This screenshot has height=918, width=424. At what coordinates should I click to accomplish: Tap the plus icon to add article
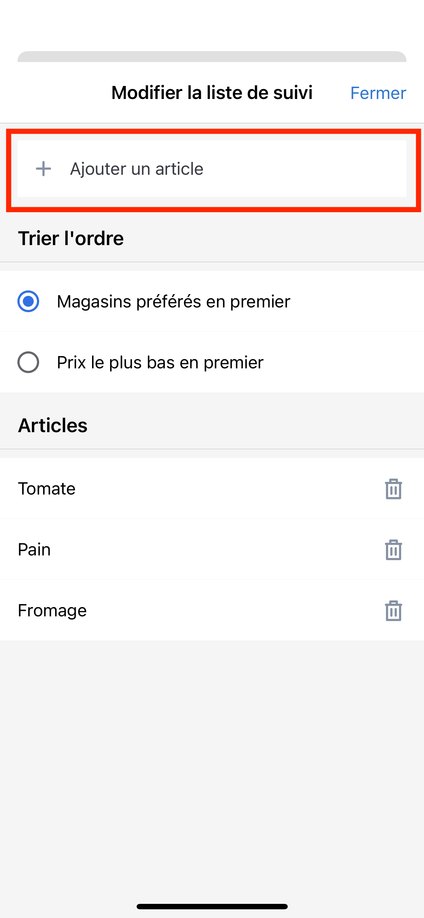43,169
